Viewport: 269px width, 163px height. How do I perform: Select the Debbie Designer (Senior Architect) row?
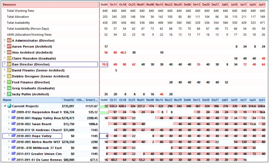point(50,76)
